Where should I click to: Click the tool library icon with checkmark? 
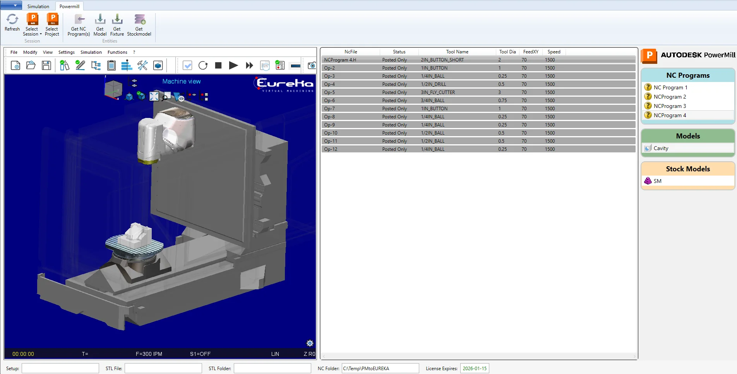click(65, 65)
